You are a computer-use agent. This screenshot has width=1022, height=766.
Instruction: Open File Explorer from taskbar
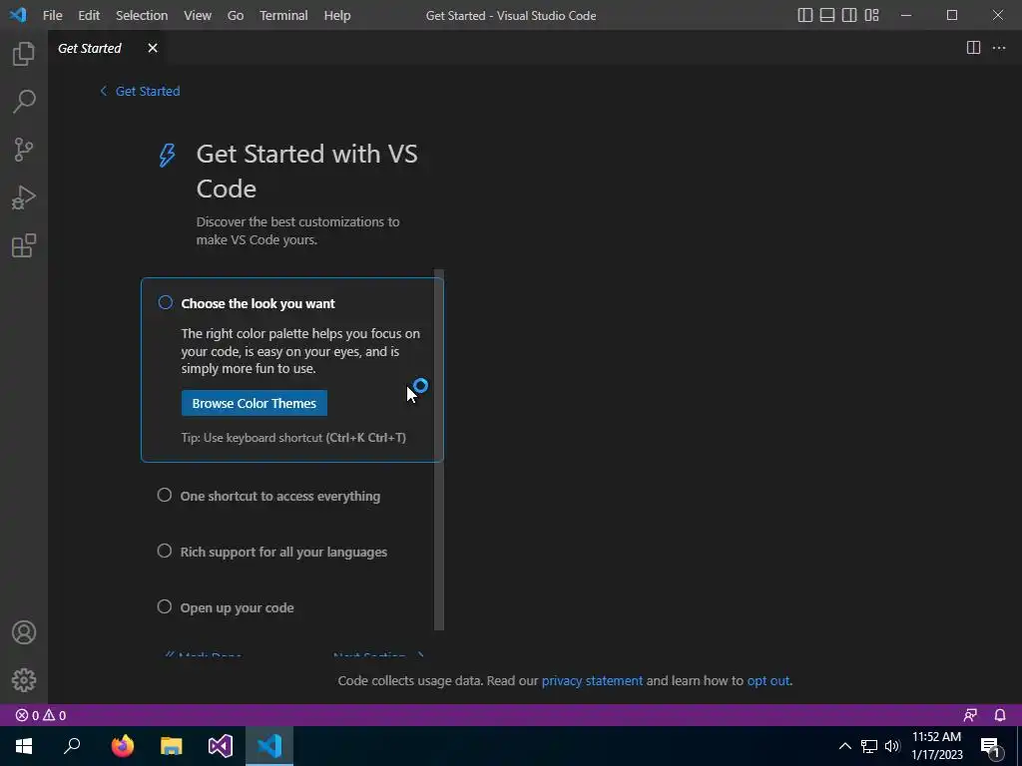pyautogui.click(x=172, y=746)
